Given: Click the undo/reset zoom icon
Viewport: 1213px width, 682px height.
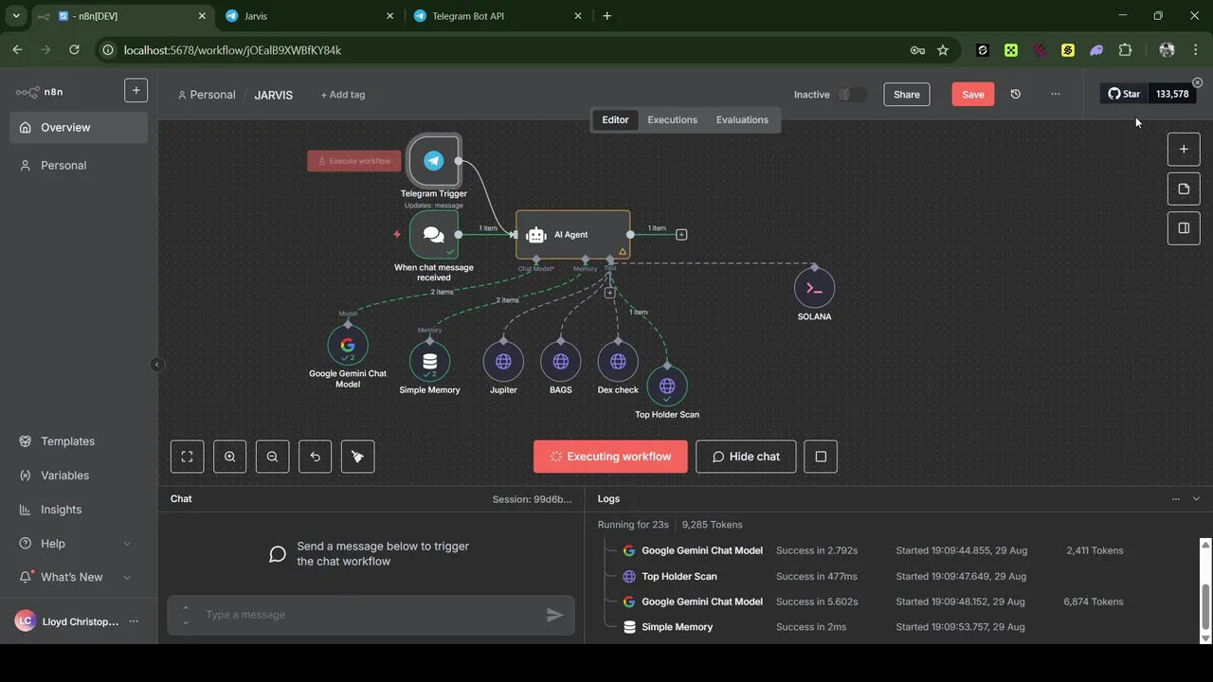Looking at the screenshot, I should (x=315, y=457).
